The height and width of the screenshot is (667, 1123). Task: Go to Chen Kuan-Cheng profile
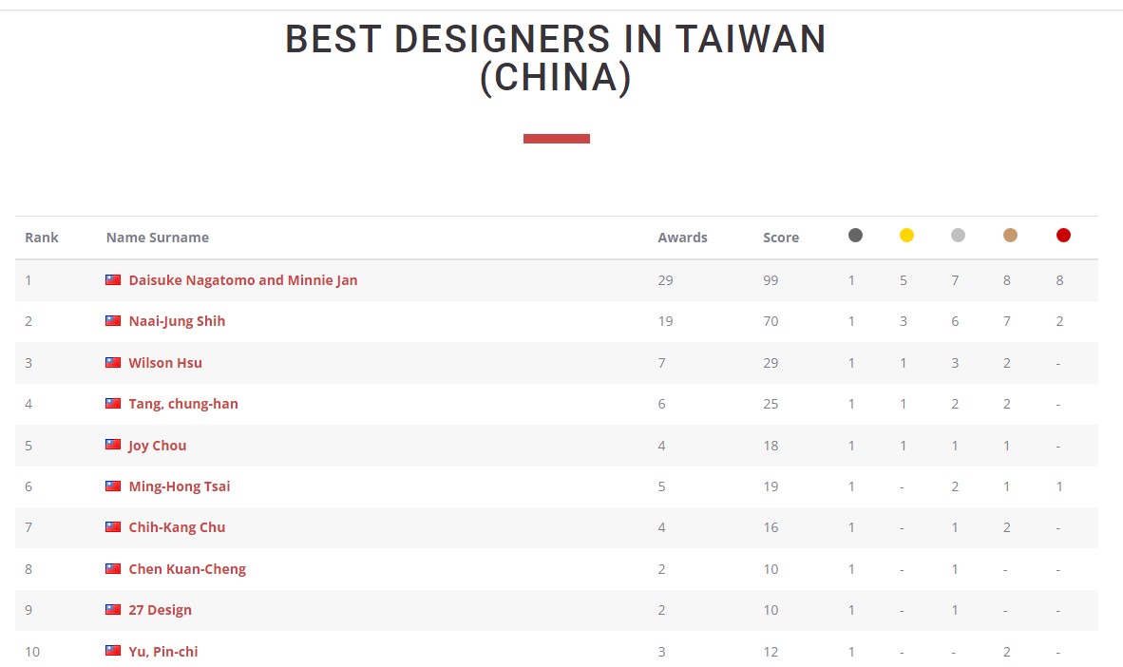coord(187,569)
